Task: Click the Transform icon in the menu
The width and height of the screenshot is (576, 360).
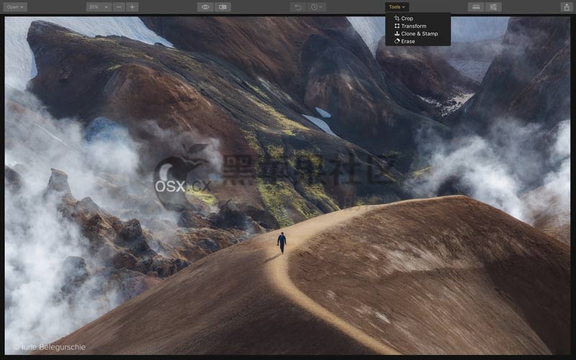Action: click(397, 26)
